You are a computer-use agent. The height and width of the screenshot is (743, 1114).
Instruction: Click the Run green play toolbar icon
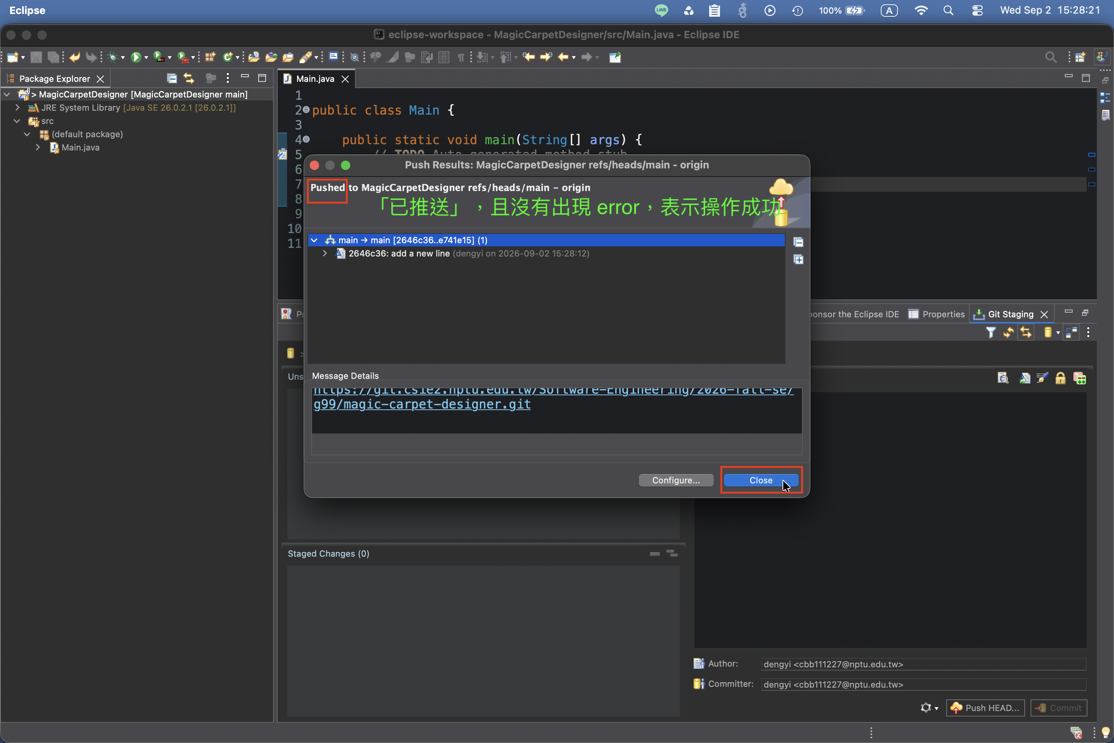[136, 57]
